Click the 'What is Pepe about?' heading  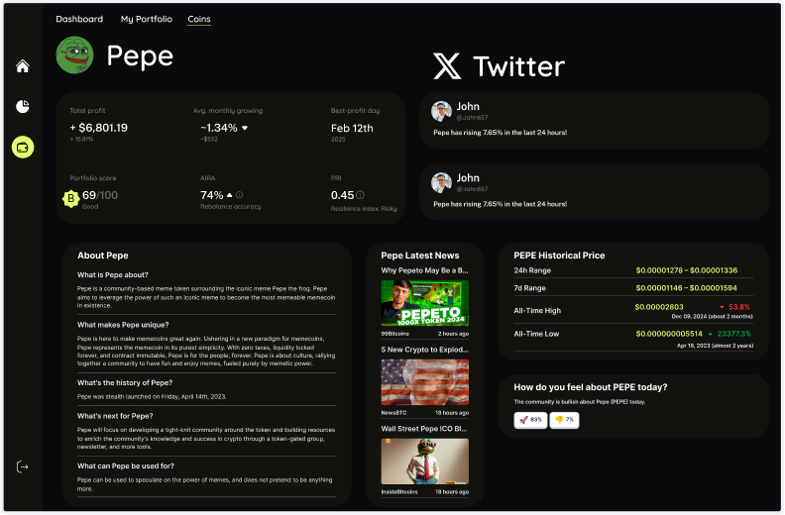[113, 274]
